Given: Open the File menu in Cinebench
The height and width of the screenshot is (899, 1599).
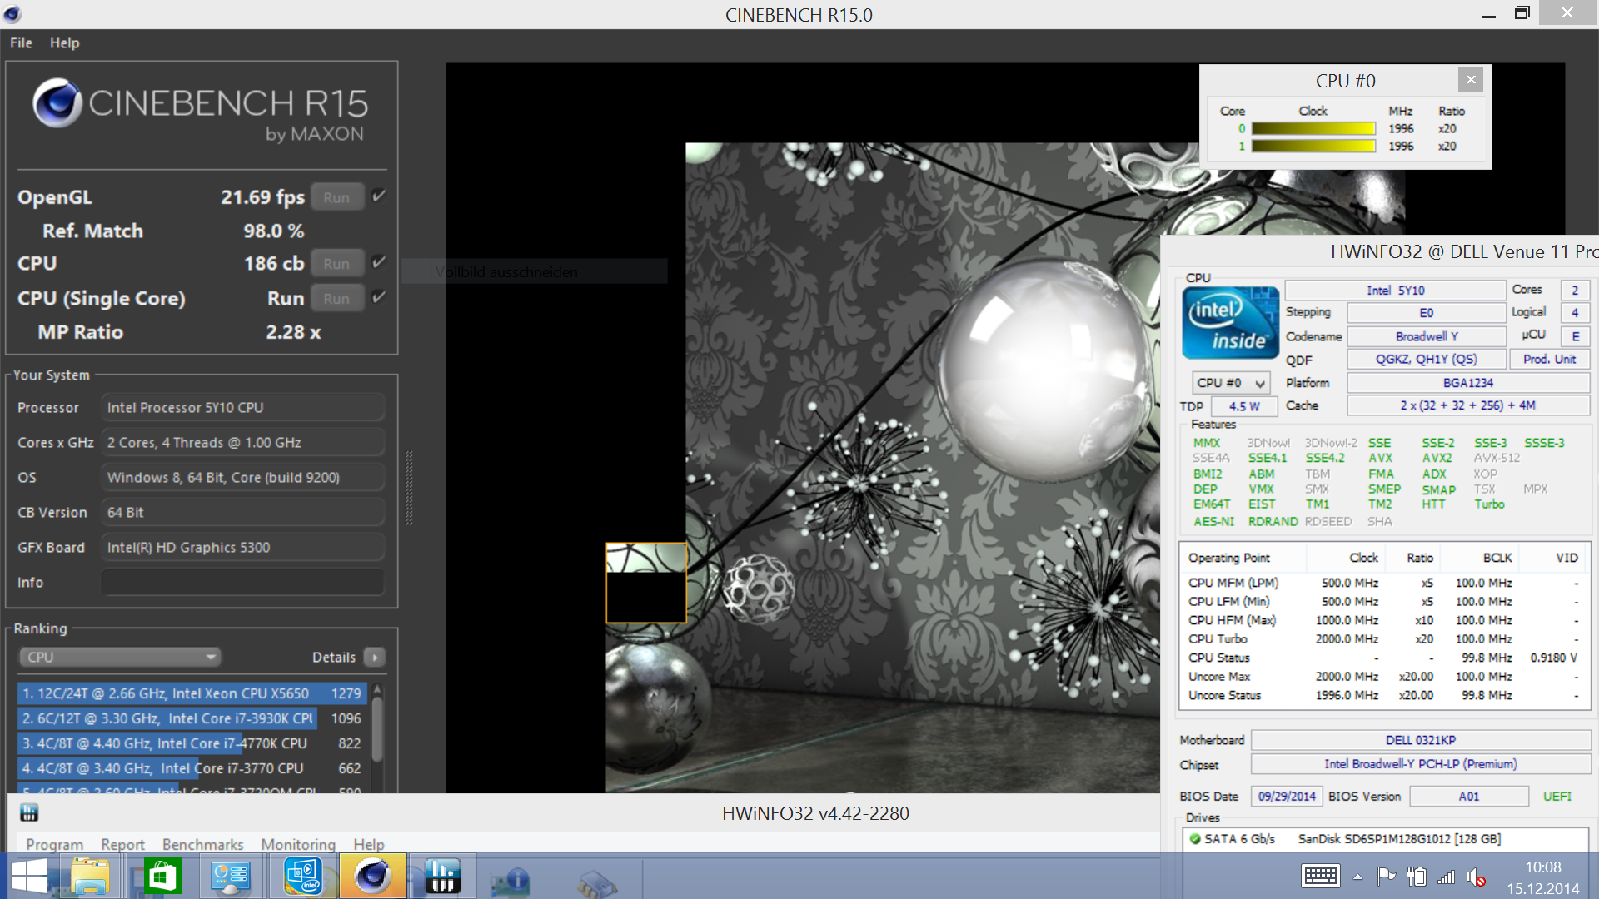Looking at the screenshot, I should click(x=21, y=42).
